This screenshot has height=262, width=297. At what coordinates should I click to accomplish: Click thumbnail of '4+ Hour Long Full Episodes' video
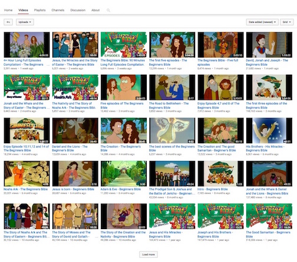[27, 45]
